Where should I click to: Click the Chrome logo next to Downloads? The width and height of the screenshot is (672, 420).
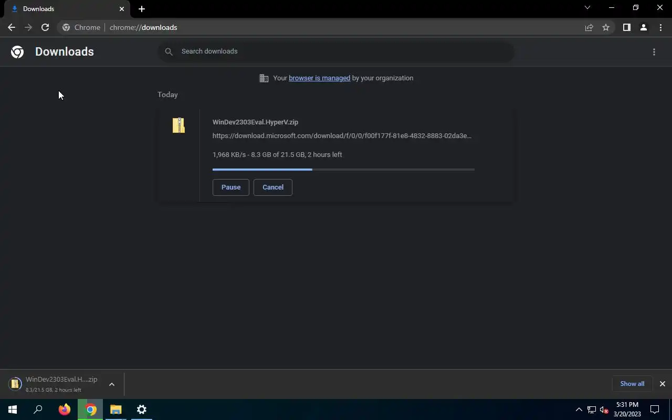click(x=17, y=51)
